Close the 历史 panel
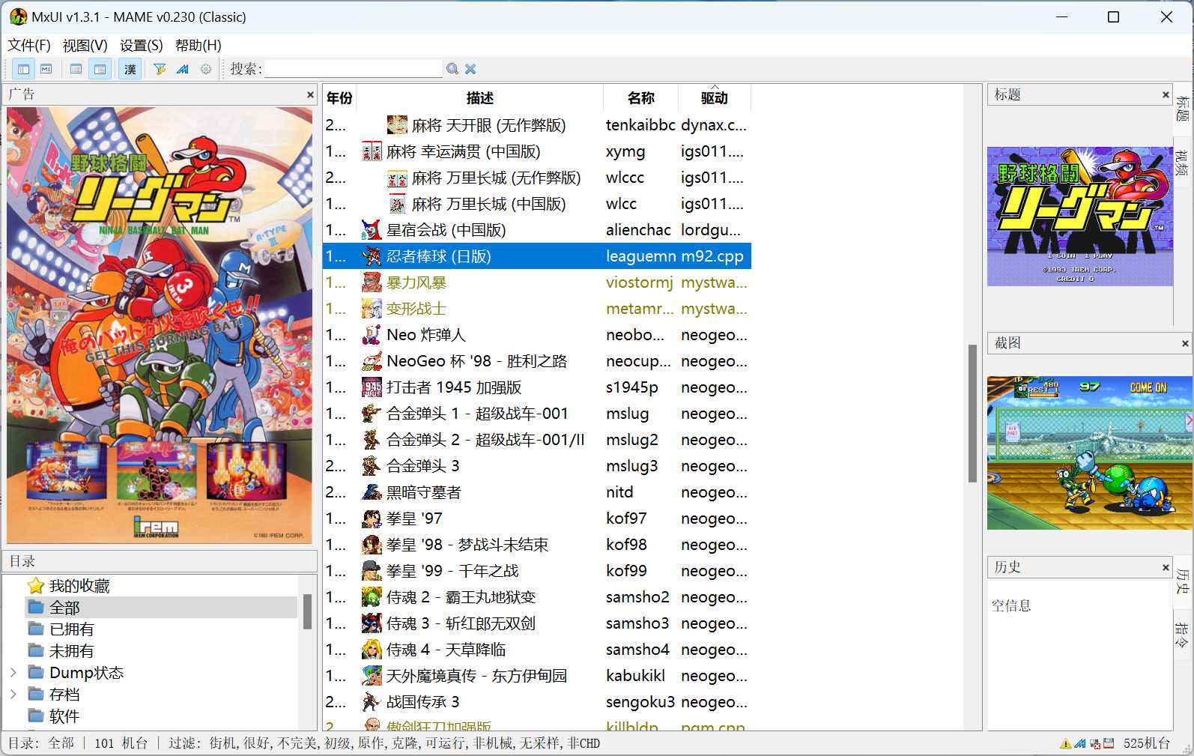 click(1166, 567)
